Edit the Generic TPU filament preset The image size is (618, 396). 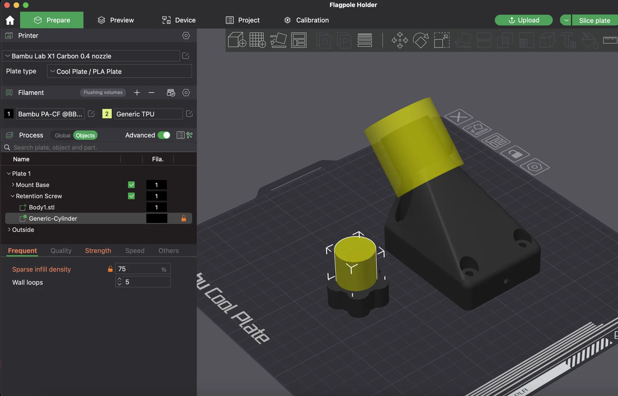tap(189, 114)
